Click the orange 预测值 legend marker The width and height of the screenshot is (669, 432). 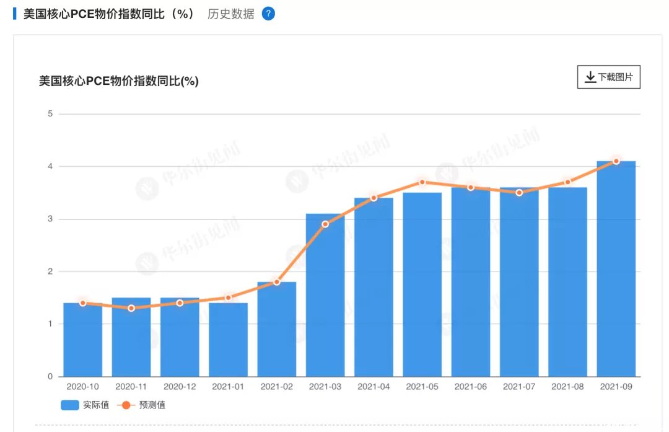click(126, 405)
